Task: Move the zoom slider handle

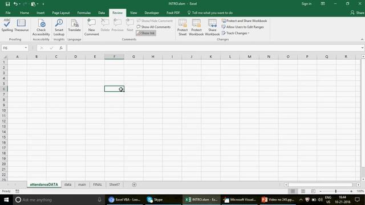Action: pos(336,191)
